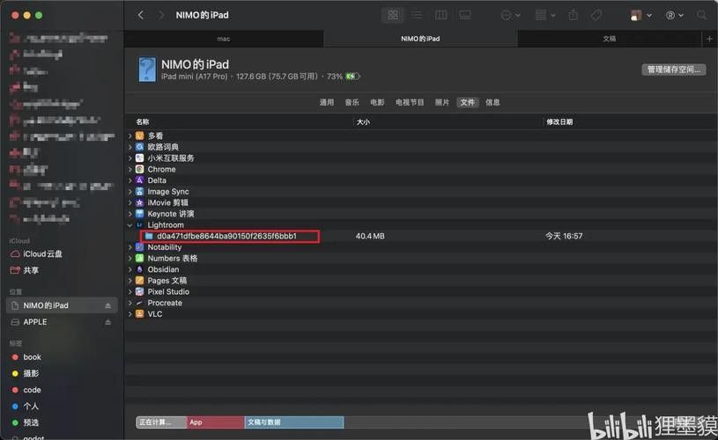The image size is (718, 440).
Task: Expand the 小米互联服务 row
Action: coord(130,158)
